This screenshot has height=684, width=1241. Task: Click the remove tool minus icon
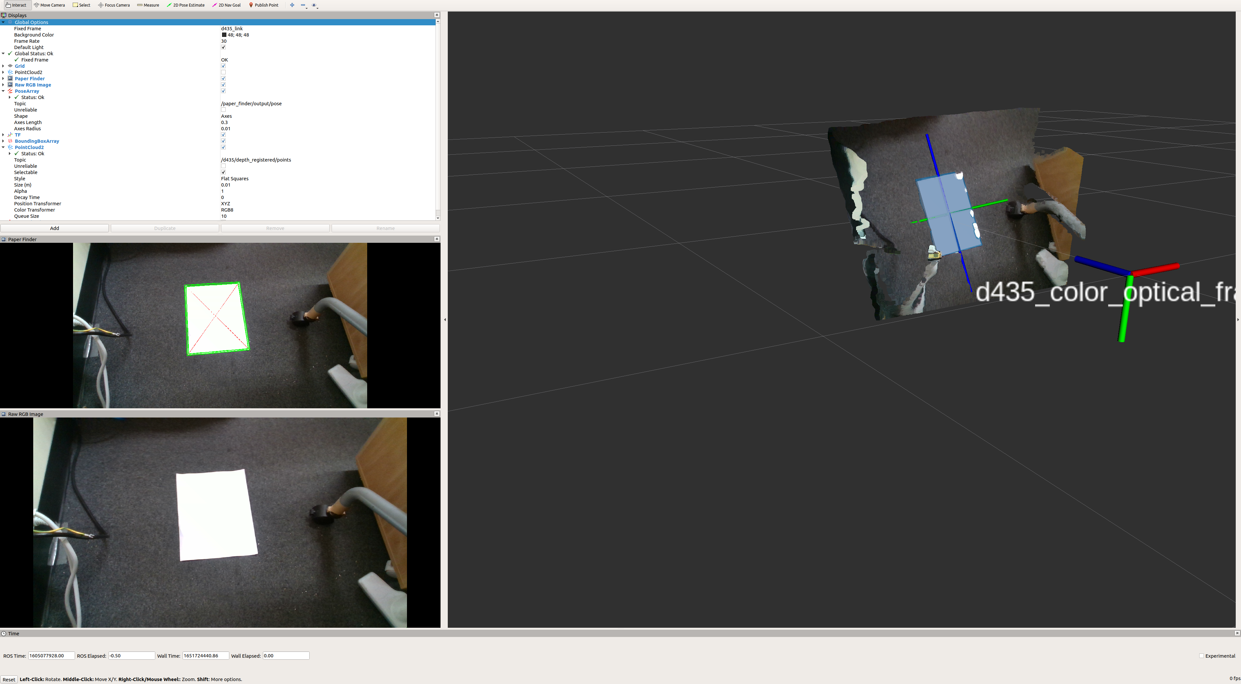coord(303,5)
